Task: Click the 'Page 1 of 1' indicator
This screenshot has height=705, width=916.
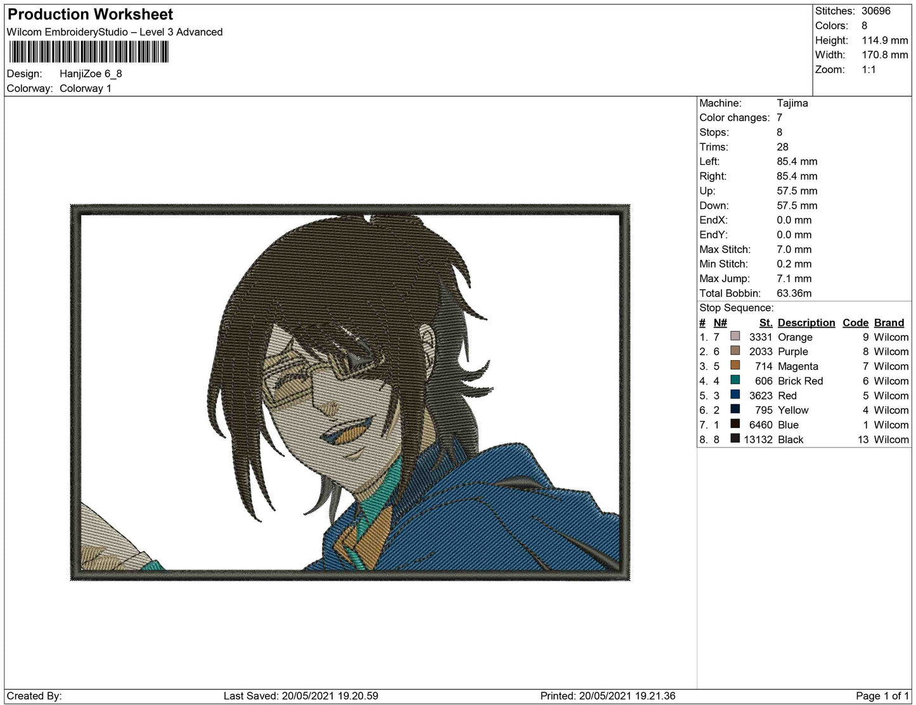Action: 882,695
